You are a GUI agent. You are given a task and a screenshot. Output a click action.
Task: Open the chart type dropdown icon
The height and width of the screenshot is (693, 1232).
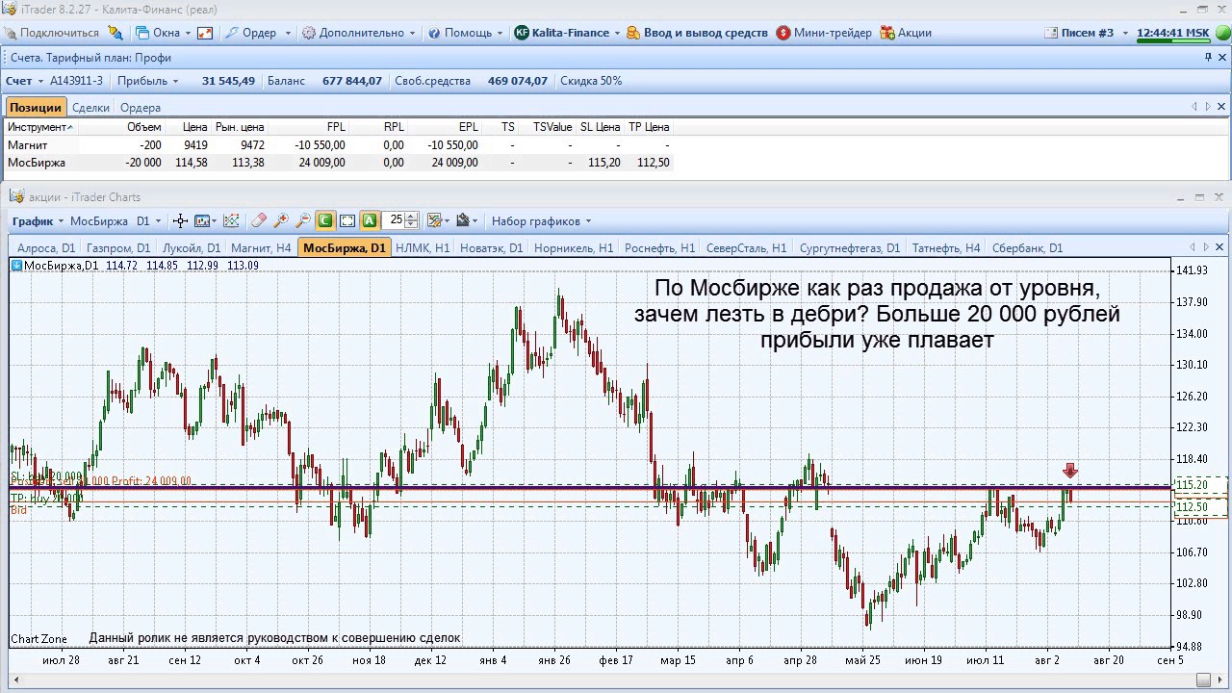pyautogui.click(x=205, y=221)
